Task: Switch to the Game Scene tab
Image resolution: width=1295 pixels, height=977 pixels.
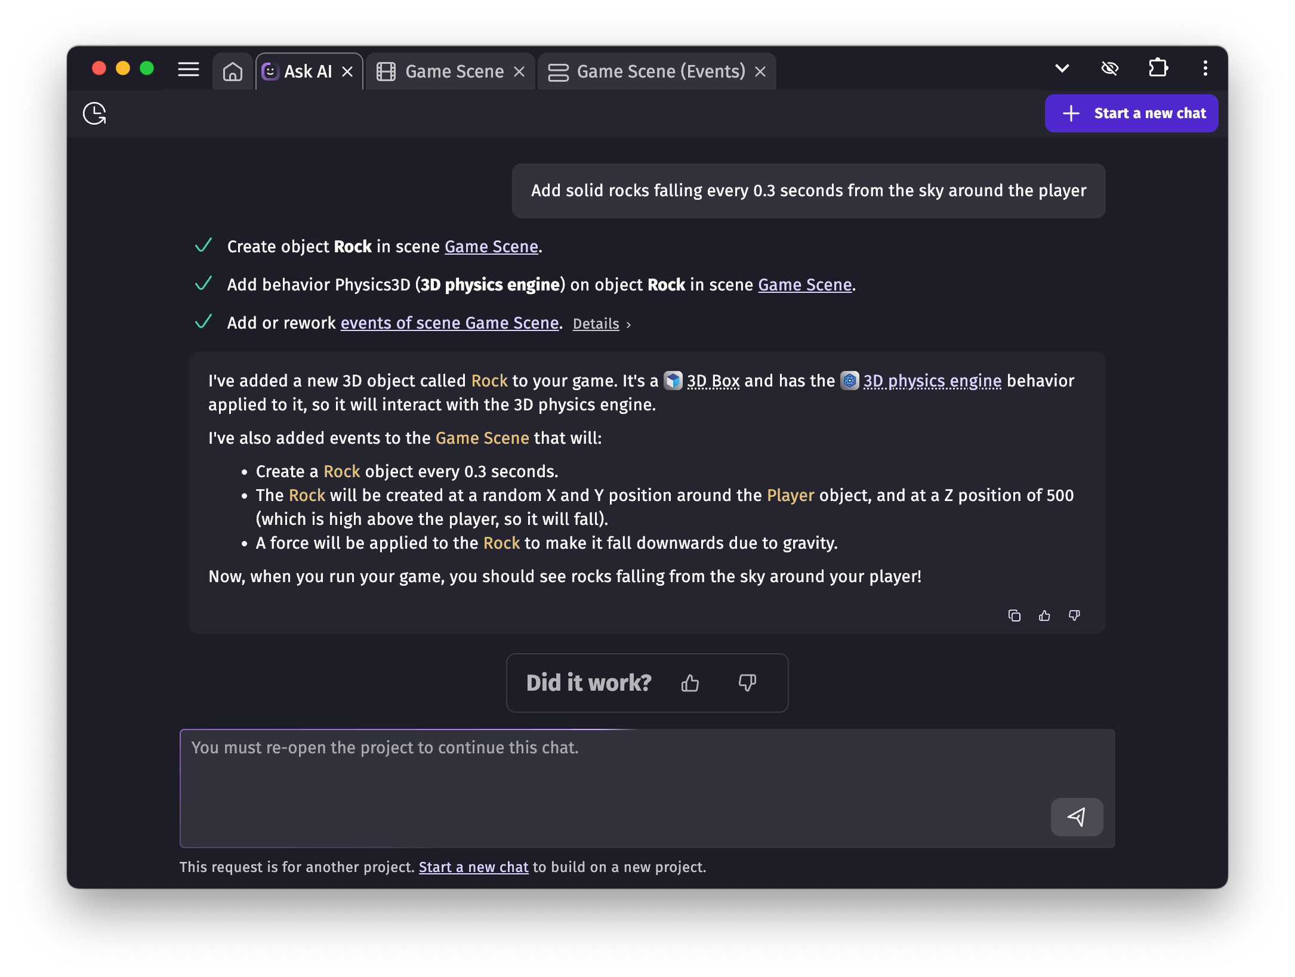Action: [454, 71]
